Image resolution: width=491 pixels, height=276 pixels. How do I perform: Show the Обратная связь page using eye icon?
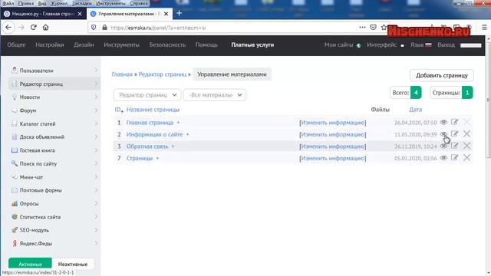443,146
